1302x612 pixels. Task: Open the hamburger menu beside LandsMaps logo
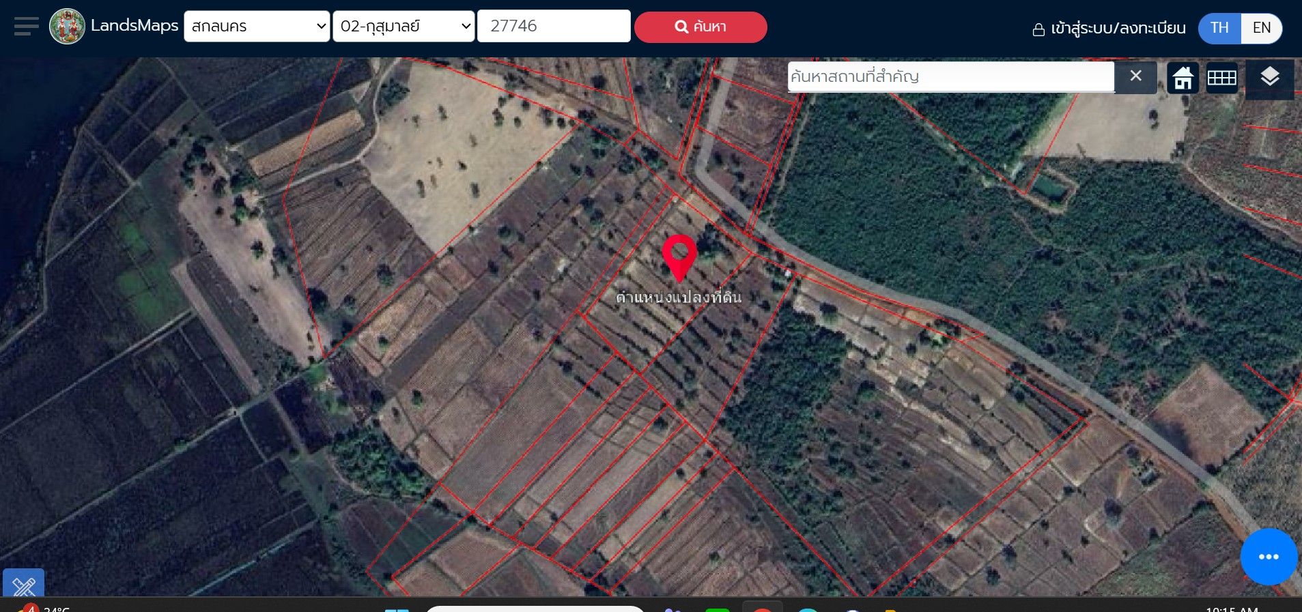click(x=27, y=26)
